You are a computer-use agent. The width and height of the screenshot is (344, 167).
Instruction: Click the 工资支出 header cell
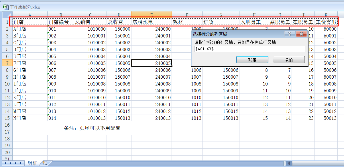click(326, 22)
